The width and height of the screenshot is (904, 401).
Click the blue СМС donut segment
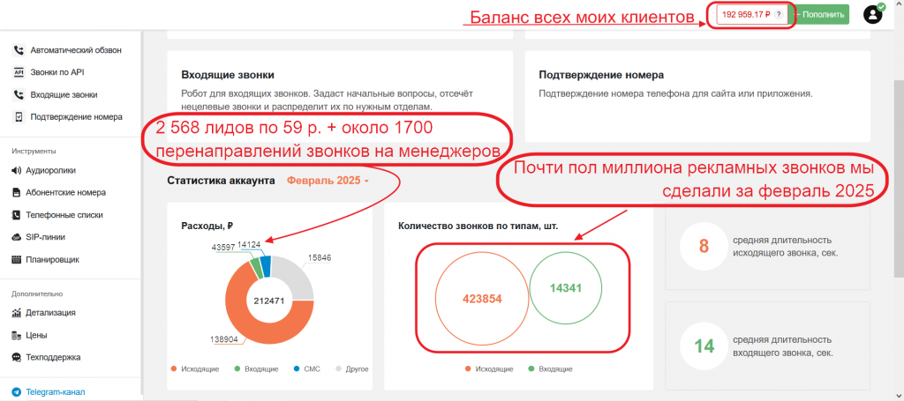click(x=265, y=266)
